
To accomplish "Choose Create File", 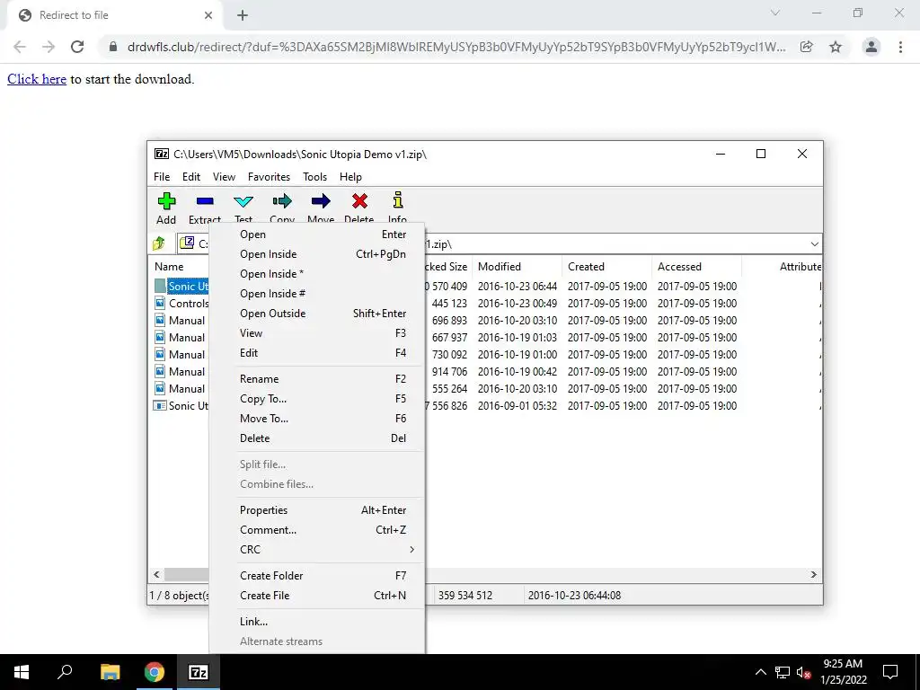I will tap(317, 596).
